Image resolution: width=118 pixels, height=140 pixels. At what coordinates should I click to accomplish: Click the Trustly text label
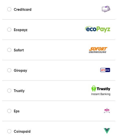19,91
